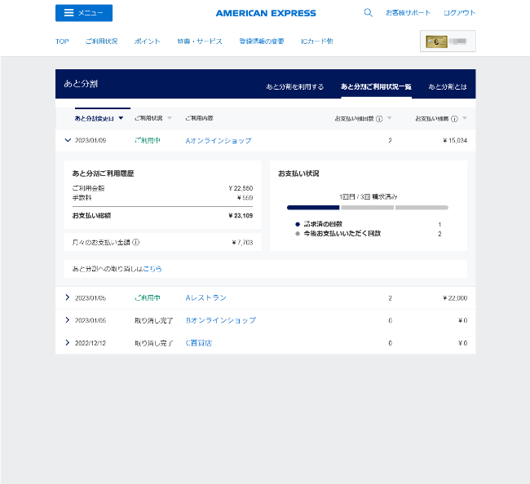Expand the C百貨店 row
The width and height of the screenshot is (530, 484).
tap(67, 343)
